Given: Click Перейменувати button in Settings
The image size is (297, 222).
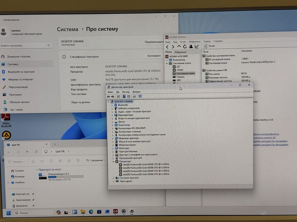Looking at the screenshot, I should (x=154, y=42).
